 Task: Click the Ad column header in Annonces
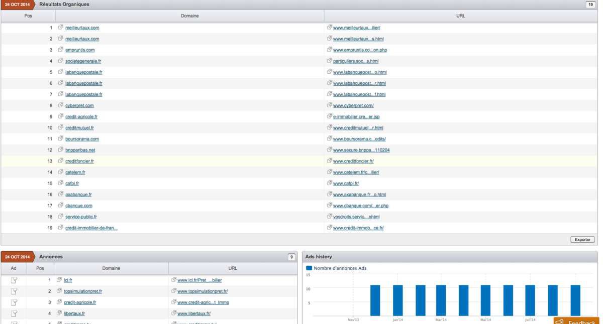tap(14, 268)
